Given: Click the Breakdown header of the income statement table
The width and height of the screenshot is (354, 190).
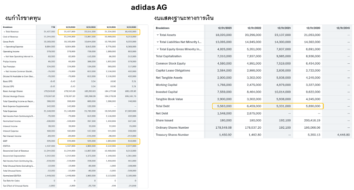Looking at the screenshot, I should [x=8, y=27].
